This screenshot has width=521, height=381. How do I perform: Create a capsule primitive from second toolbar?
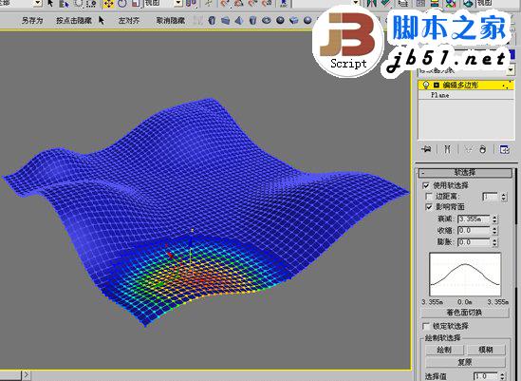212,21
